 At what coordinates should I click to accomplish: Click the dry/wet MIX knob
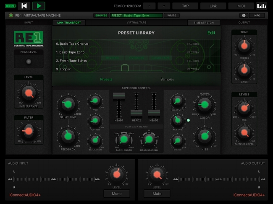tap(244, 108)
